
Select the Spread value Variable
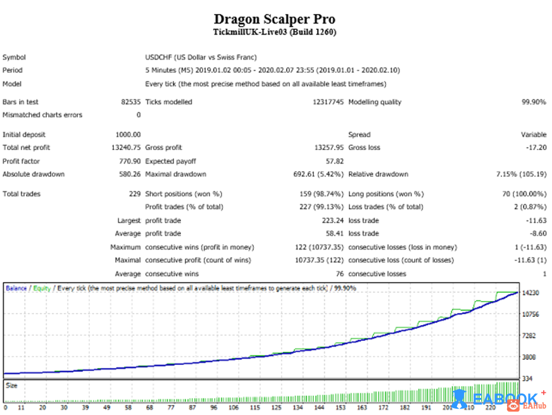534,134
